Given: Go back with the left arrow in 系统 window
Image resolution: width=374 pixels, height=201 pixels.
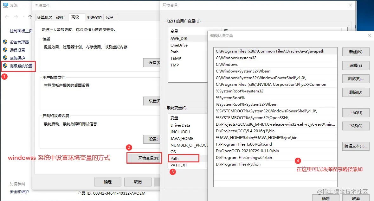Looking at the screenshot, I should tap(7, 17).
